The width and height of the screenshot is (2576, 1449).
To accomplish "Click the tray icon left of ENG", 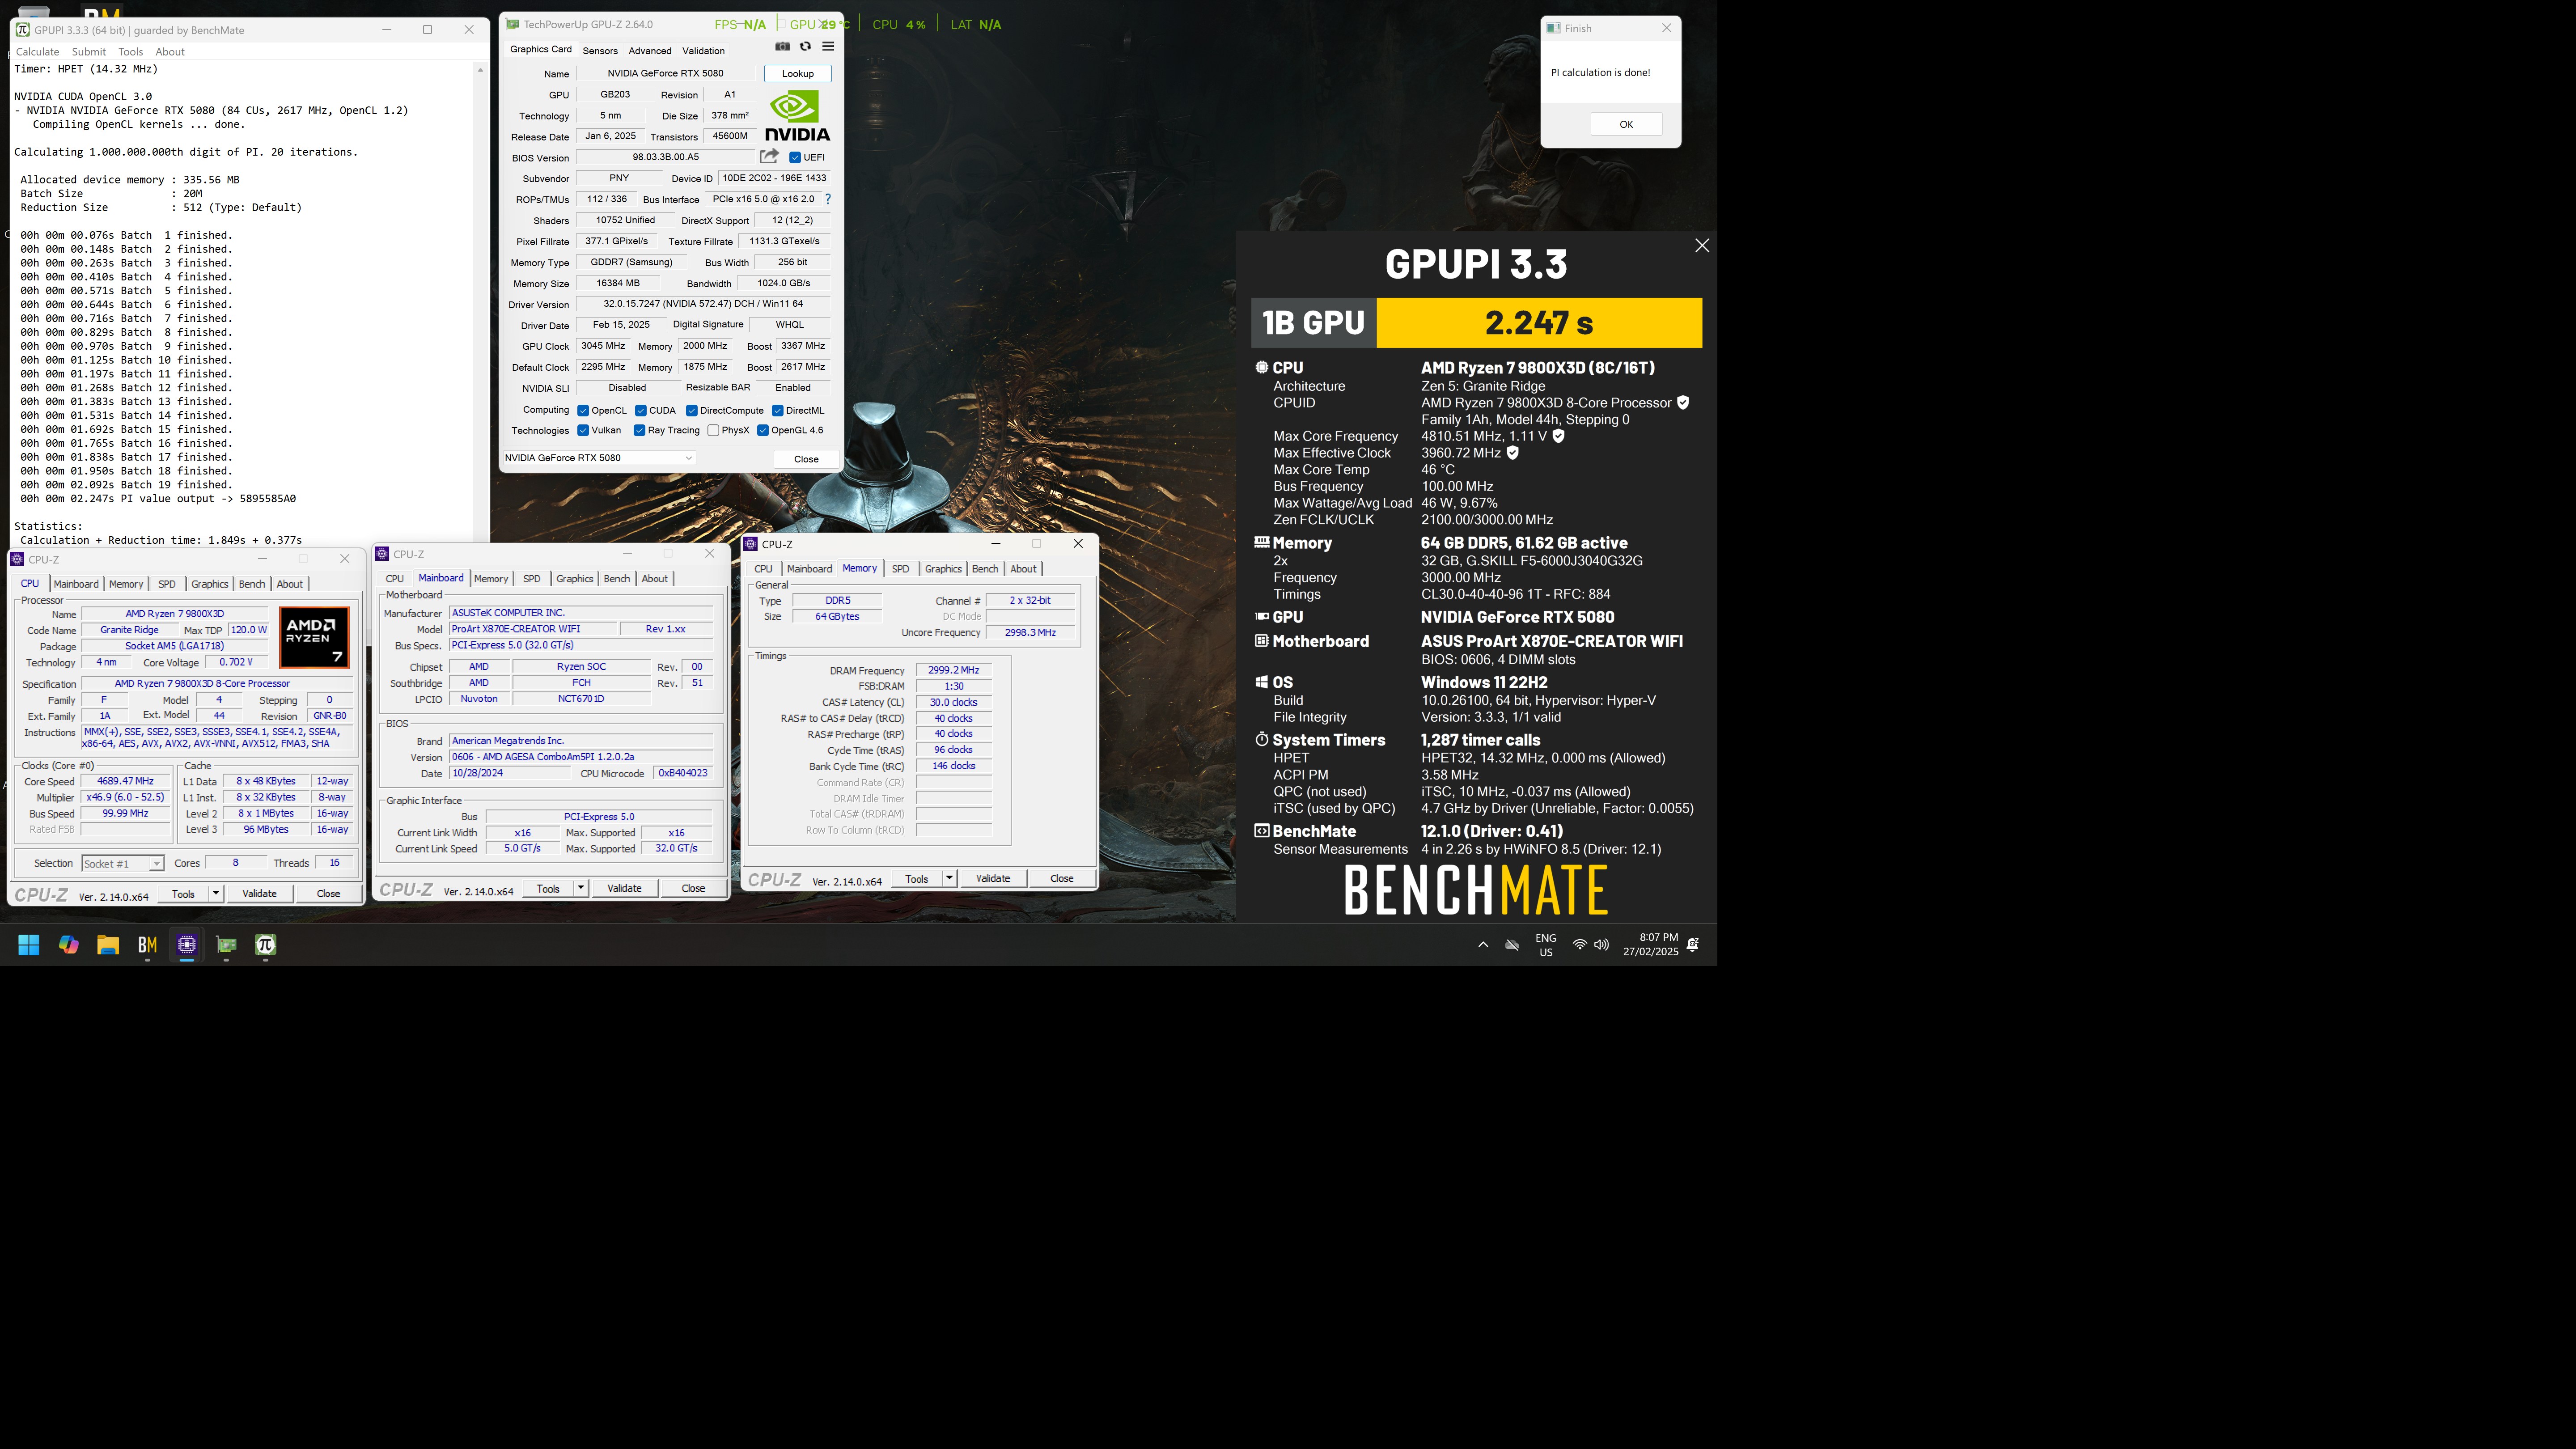I will click(x=1512, y=944).
